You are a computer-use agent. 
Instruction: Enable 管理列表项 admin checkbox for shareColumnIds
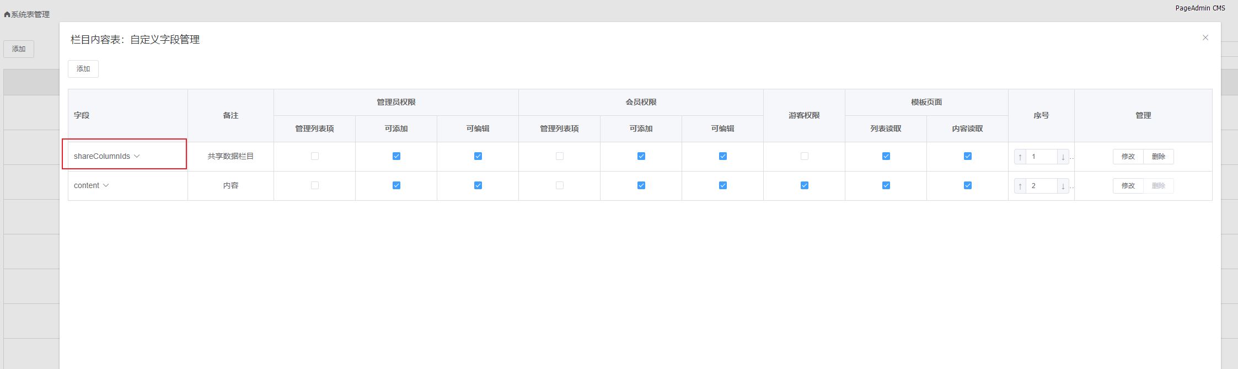point(314,156)
